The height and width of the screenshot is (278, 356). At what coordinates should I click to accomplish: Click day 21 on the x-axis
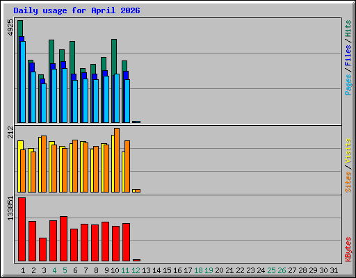pos(229,270)
